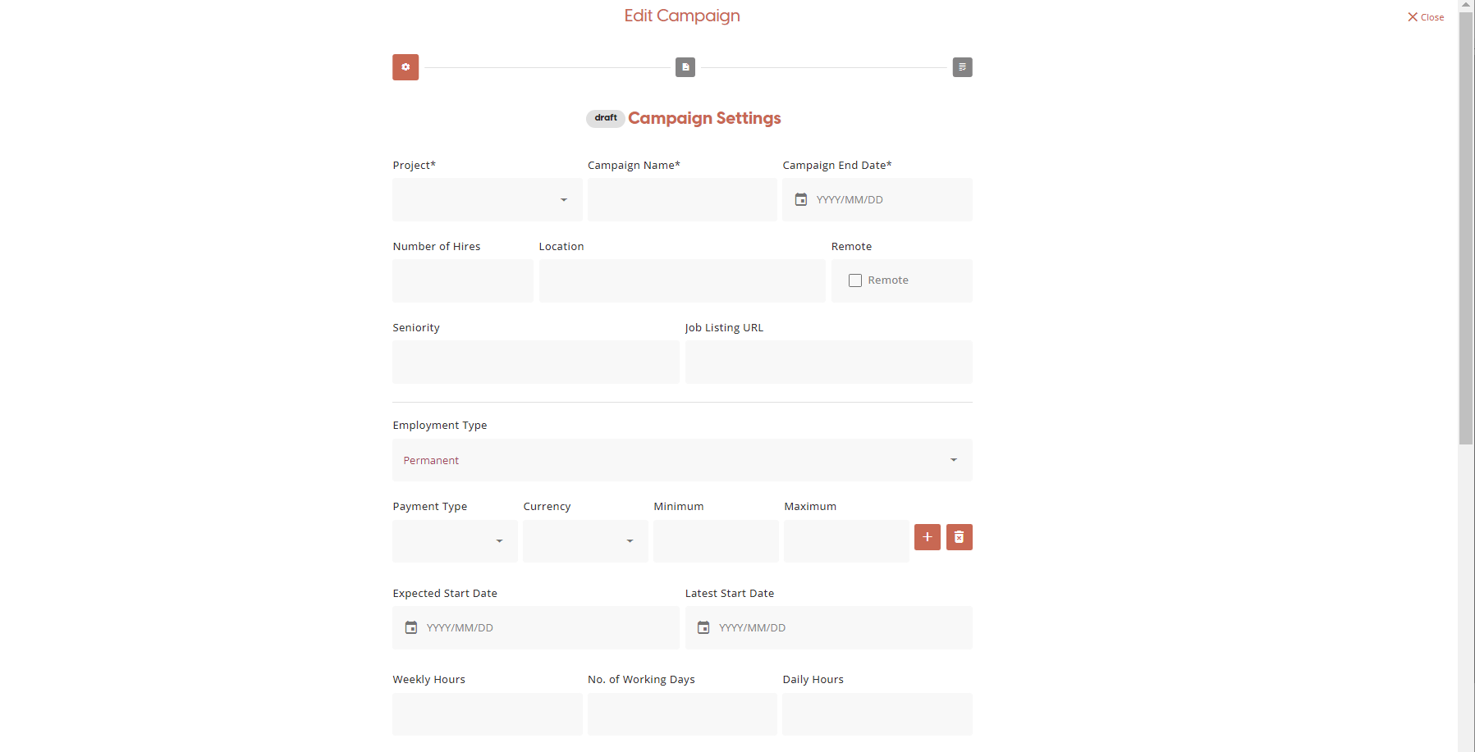This screenshot has height=752, width=1475.
Task: Click the Maximum salary input field
Action: 845,541
